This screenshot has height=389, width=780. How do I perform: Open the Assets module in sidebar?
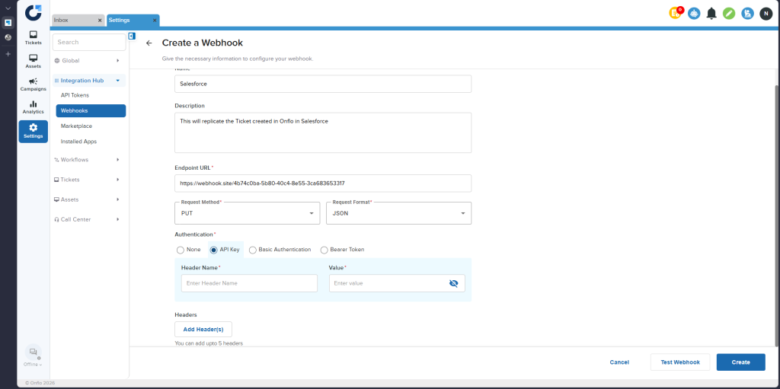[x=34, y=61]
